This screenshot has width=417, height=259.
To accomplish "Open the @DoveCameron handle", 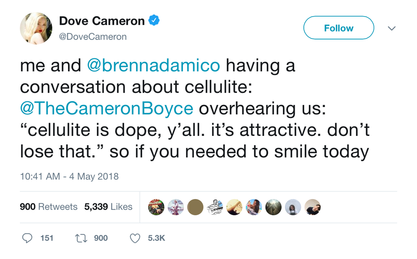I will [x=93, y=37].
